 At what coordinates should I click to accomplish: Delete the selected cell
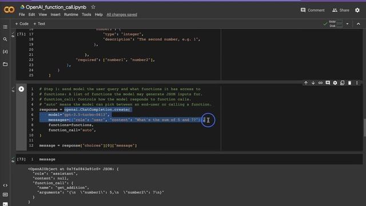[x=349, y=83]
